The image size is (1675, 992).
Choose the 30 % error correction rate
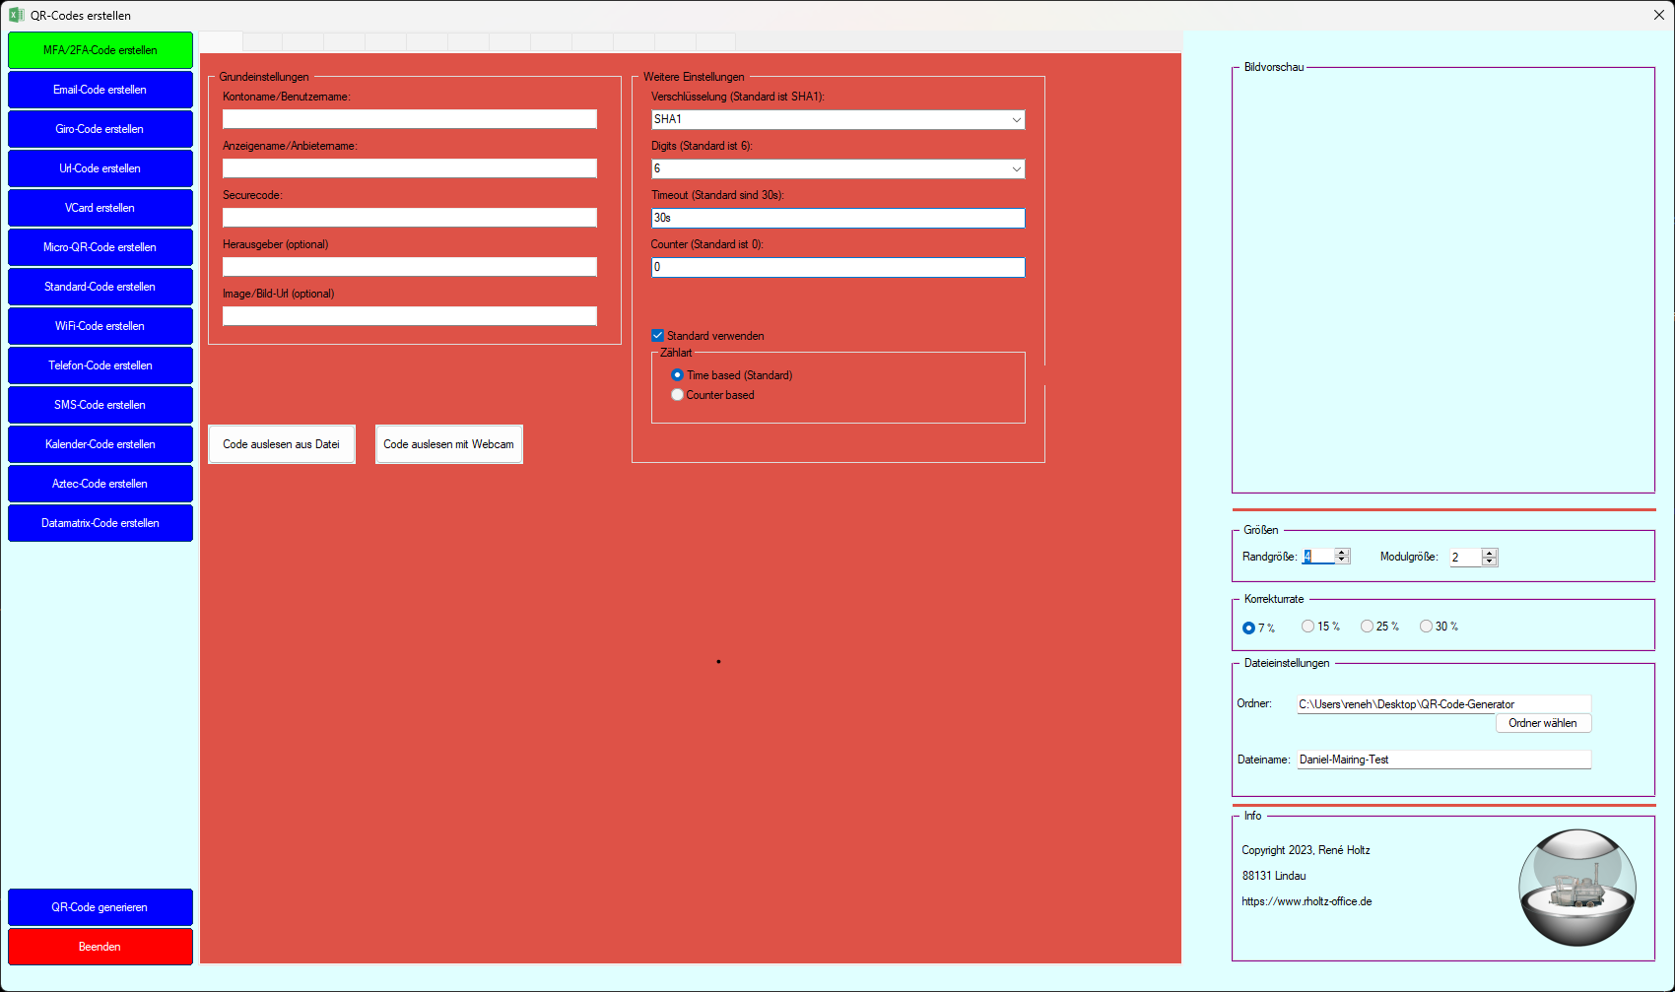1427,627
